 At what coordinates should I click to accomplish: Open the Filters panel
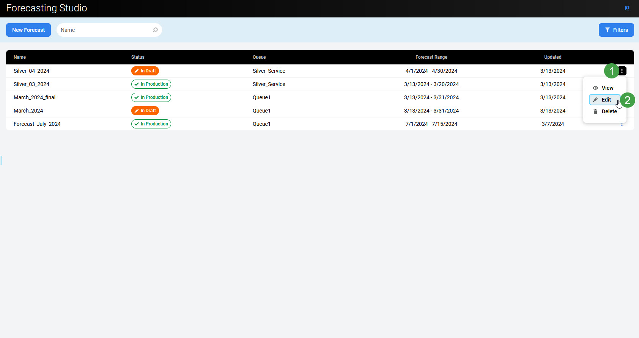tap(616, 30)
